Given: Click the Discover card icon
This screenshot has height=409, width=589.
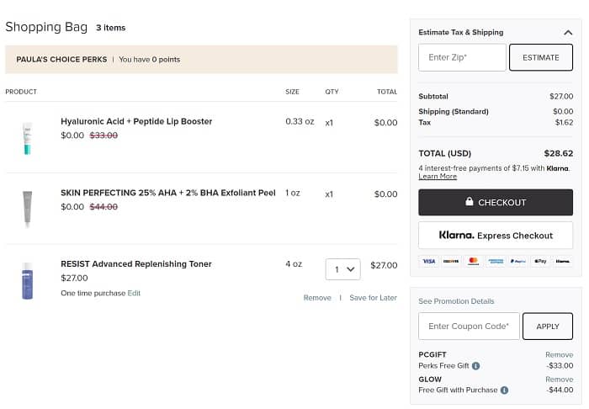Looking at the screenshot, I should click(451, 261).
